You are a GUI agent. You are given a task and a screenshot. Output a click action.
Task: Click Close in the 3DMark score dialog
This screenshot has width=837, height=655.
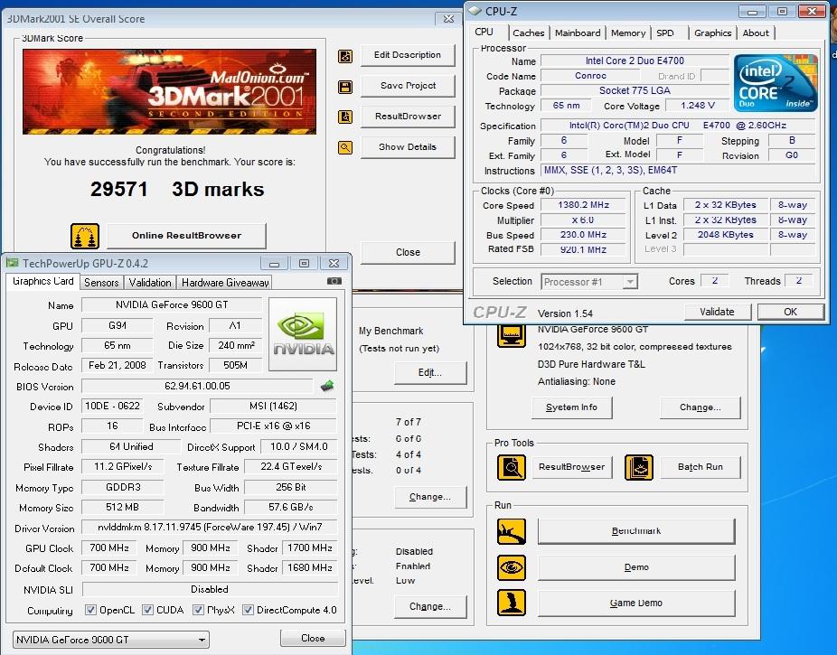408,252
